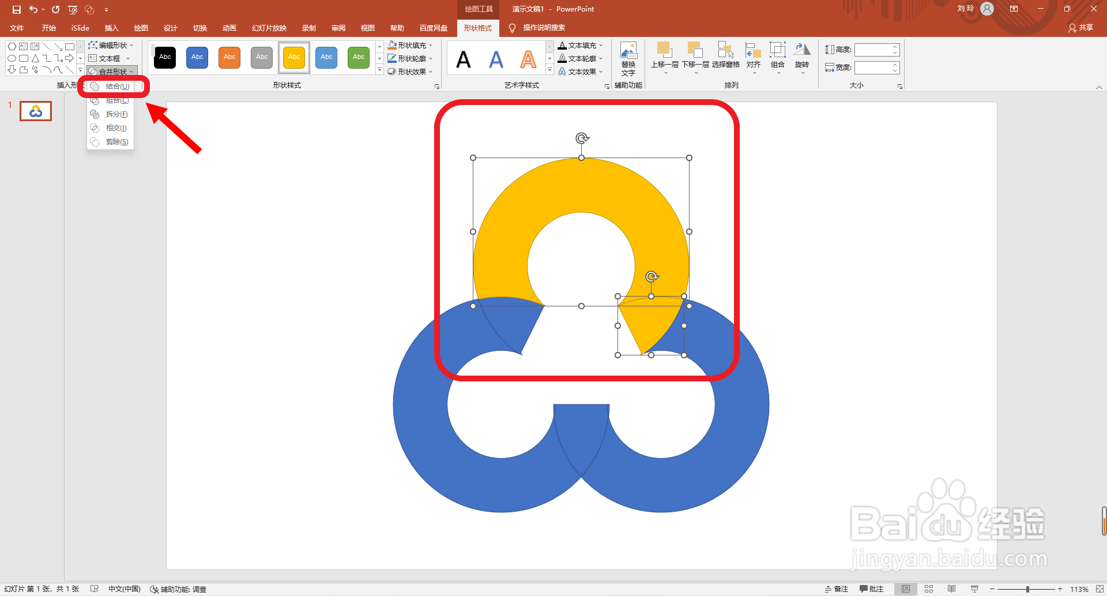Click the Save icon in quick access toolbar
This screenshot has width=1107, height=596.
17,9
